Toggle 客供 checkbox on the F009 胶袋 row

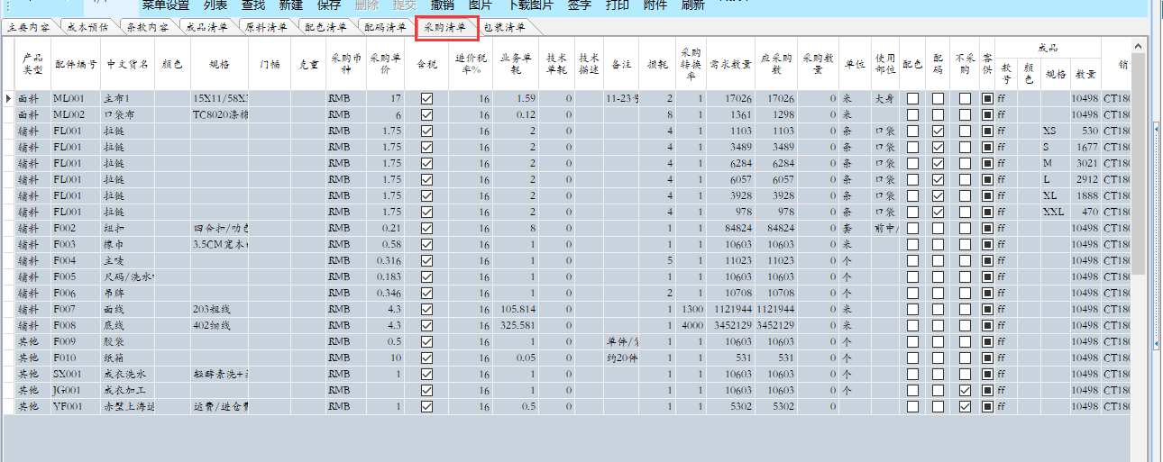(987, 341)
